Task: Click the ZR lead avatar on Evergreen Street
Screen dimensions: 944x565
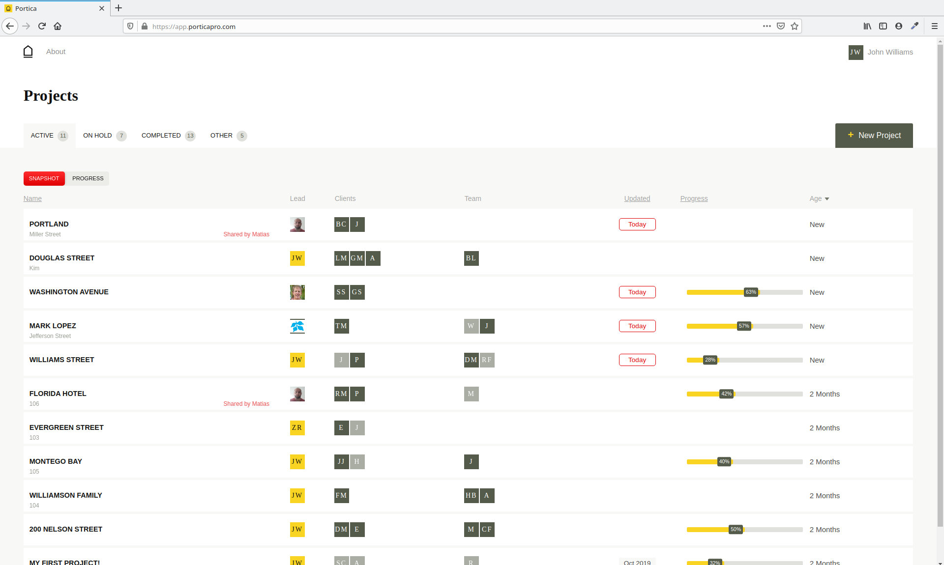Action: 297,428
